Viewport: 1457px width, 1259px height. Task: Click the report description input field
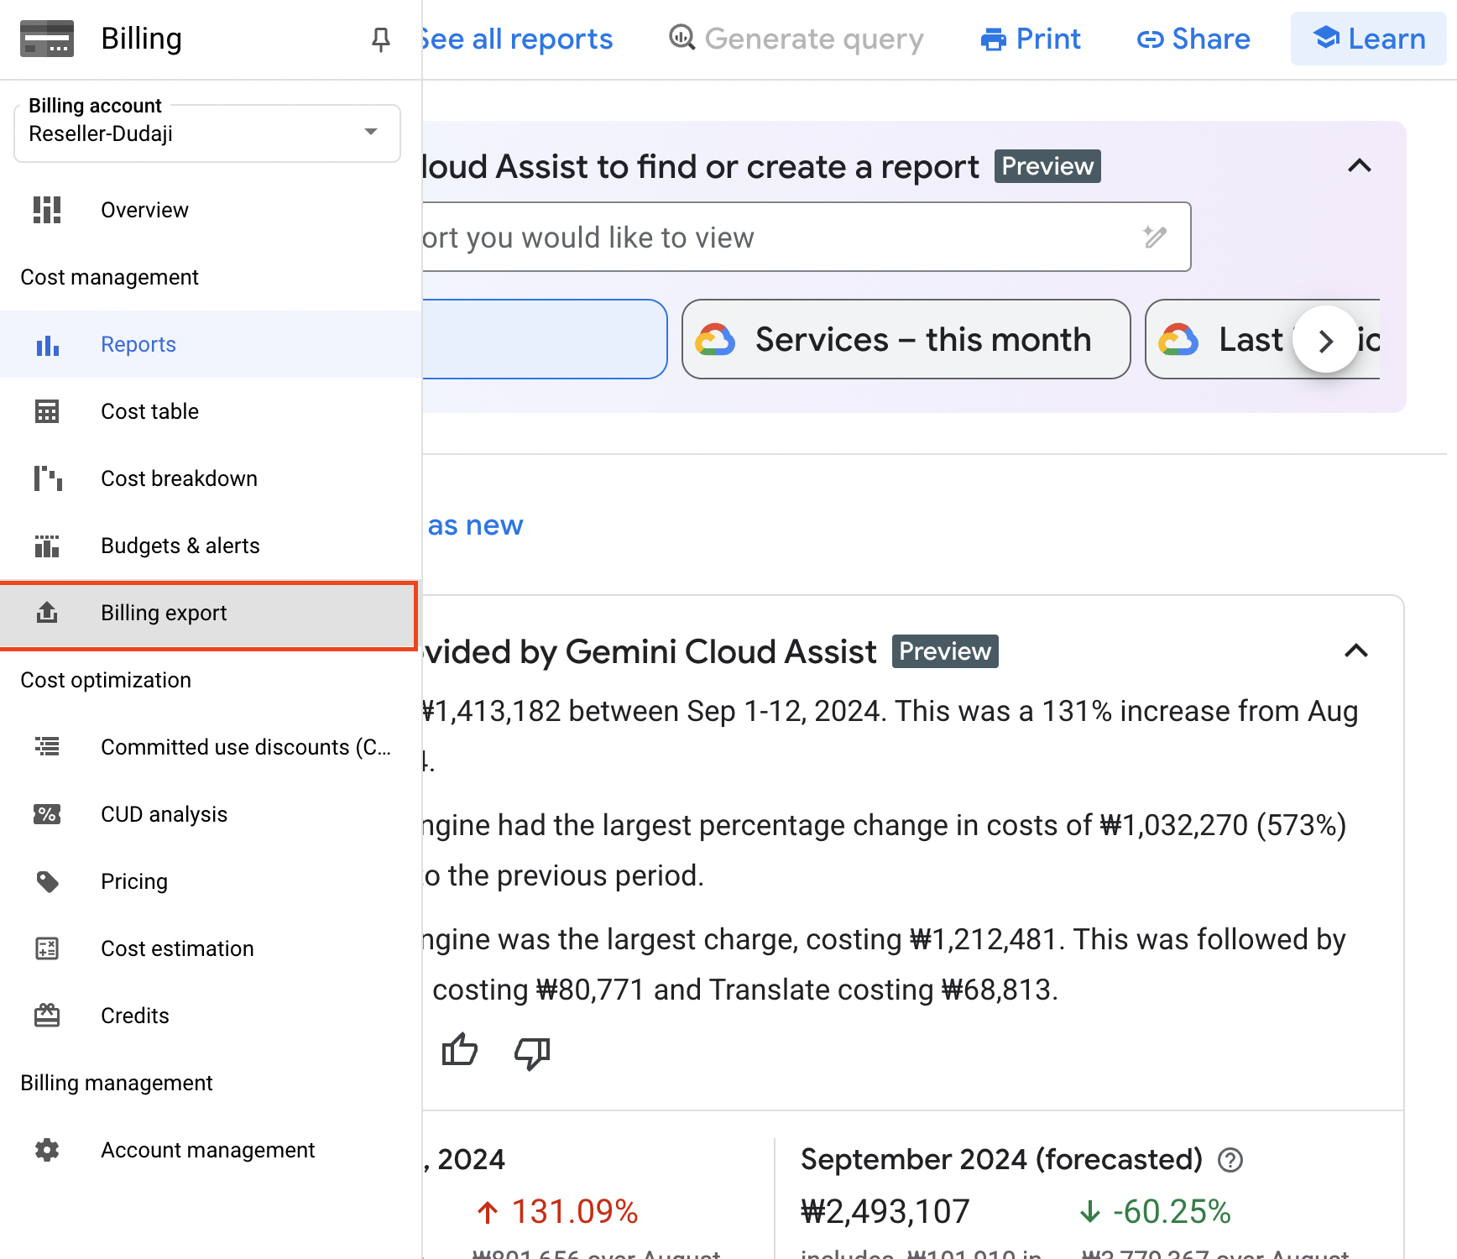click(806, 237)
